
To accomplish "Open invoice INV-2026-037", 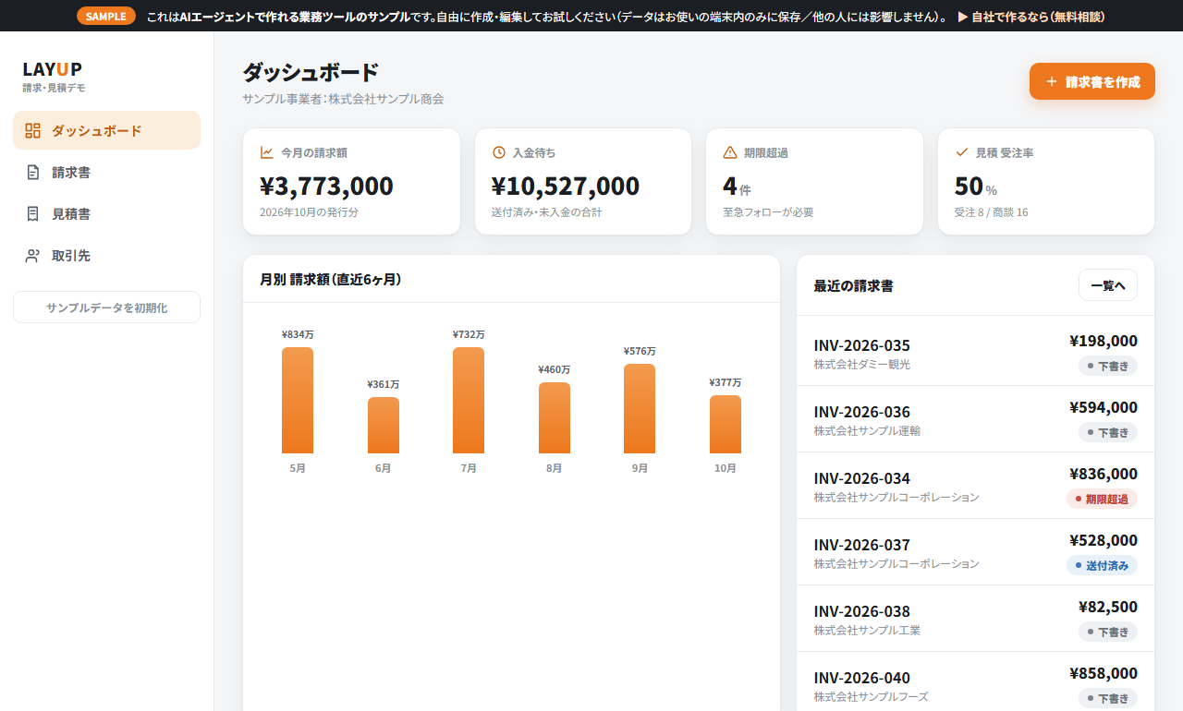I will pyautogui.click(x=975, y=552).
